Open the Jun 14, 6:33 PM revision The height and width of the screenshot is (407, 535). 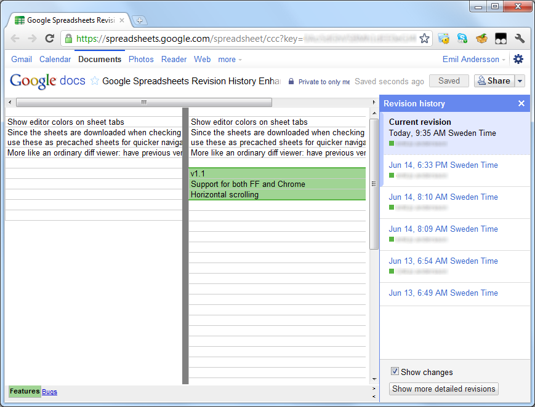[443, 165]
